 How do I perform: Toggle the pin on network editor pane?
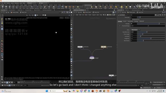113,12
